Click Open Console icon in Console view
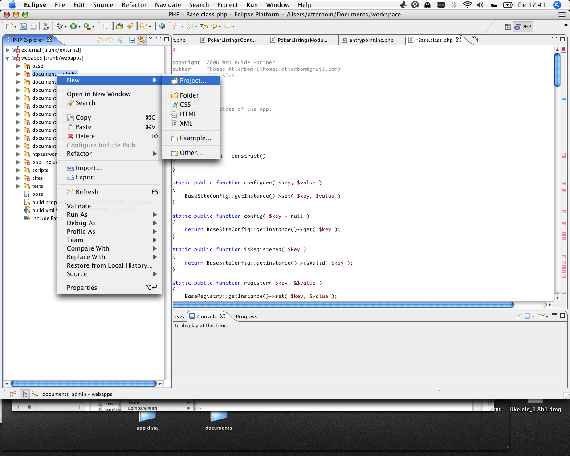This screenshot has width=570, height=456. (x=541, y=316)
